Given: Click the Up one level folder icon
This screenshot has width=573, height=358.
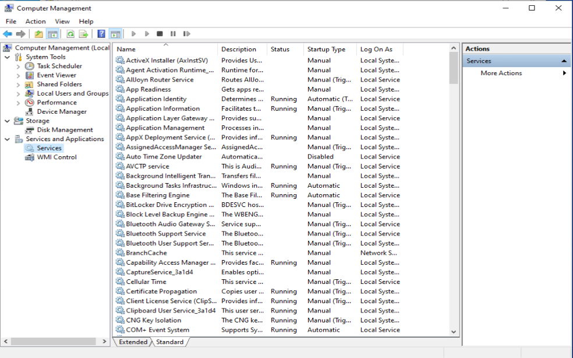Looking at the screenshot, I should tap(39, 34).
